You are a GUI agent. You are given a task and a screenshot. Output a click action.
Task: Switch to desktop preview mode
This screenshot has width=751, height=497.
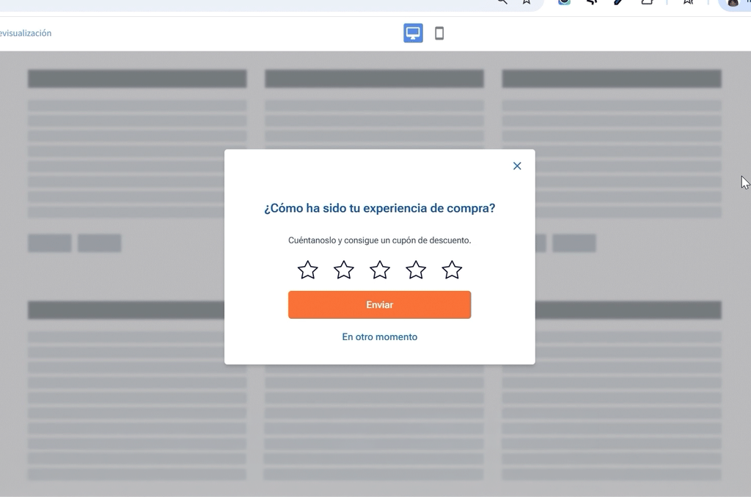pyautogui.click(x=413, y=33)
